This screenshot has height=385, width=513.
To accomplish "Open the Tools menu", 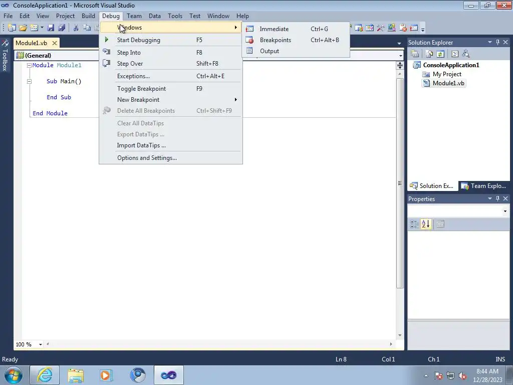I will (175, 16).
